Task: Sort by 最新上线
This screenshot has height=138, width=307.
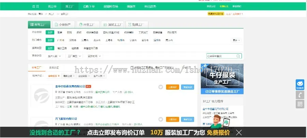Action: 69,76
